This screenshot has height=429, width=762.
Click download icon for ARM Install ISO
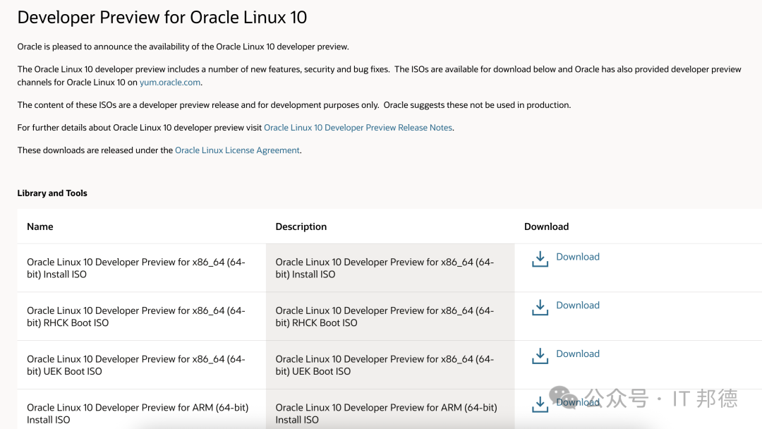[540, 404]
